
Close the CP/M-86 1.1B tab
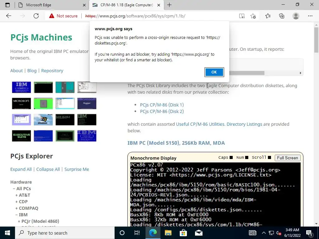(159, 5)
